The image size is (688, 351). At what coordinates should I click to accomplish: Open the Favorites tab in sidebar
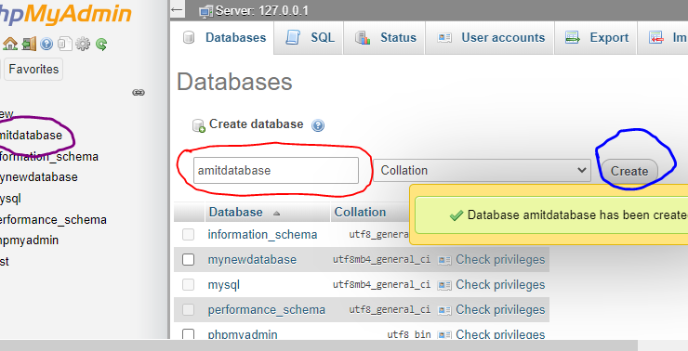33,70
